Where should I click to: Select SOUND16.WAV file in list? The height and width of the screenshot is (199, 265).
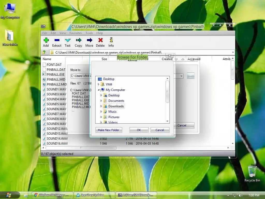(x=57, y=143)
